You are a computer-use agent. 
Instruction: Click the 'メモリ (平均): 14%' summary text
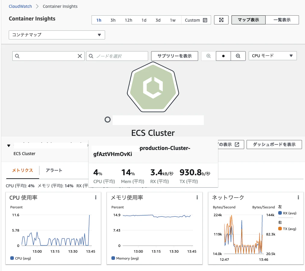pos(55,186)
